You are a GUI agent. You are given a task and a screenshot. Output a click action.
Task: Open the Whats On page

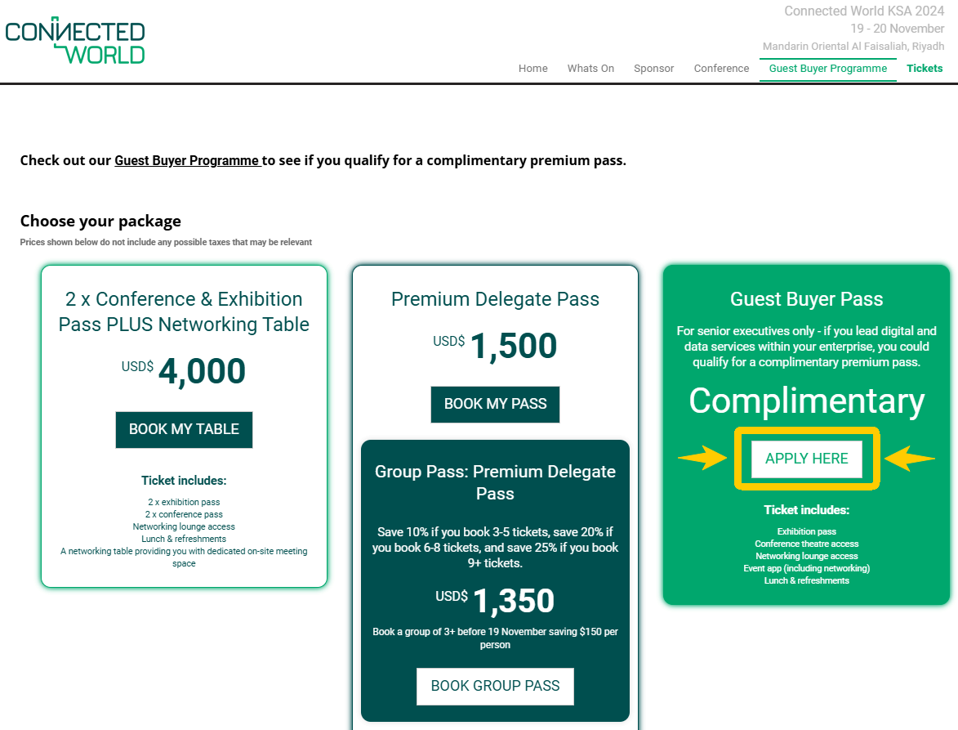[x=590, y=69]
